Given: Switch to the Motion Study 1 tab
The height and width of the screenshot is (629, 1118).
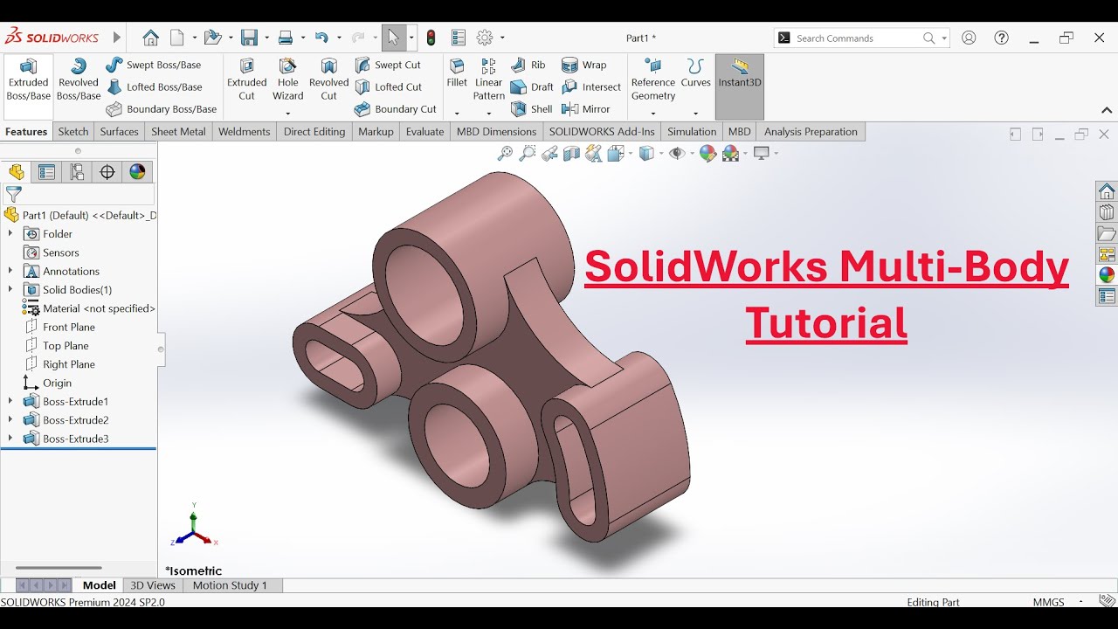Looking at the screenshot, I should coord(230,585).
